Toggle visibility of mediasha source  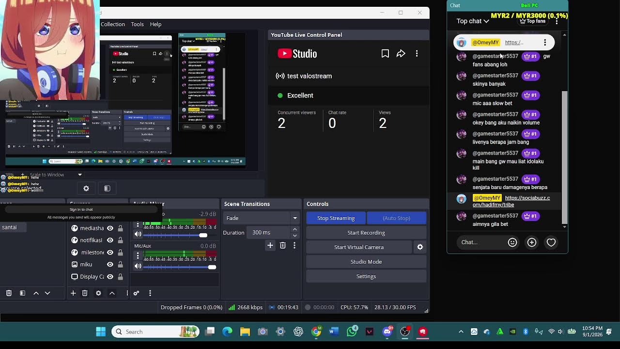pos(110,228)
